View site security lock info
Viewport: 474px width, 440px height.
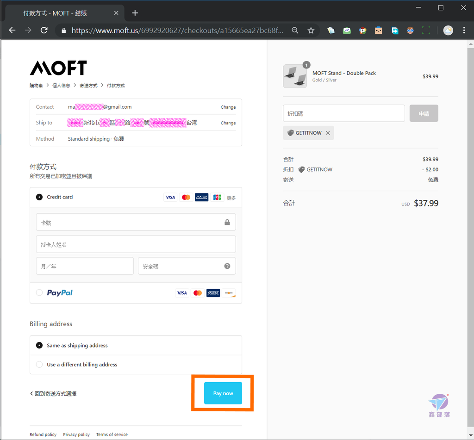[x=63, y=31]
